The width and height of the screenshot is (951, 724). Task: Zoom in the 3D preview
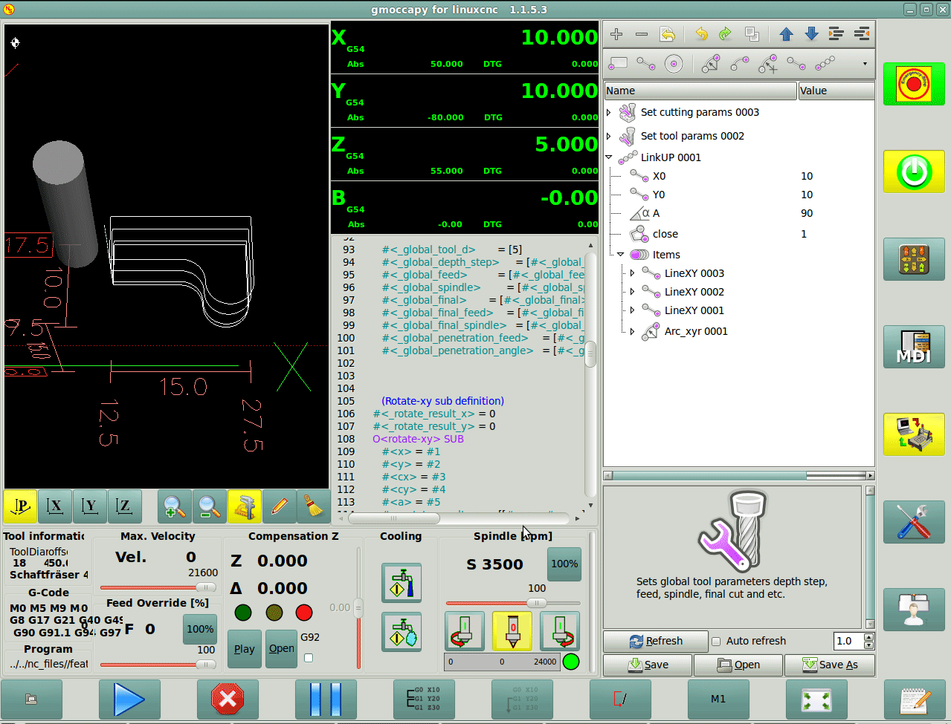(x=174, y=507)
